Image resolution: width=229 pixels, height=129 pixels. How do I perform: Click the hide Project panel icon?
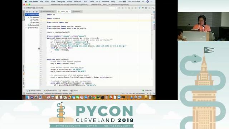click(x=37, y=11)
